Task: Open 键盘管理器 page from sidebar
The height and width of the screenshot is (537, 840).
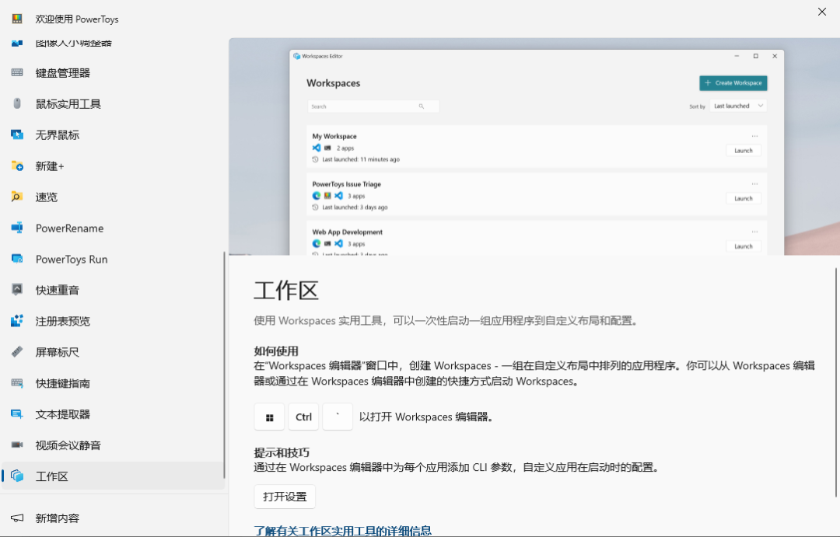Action: [x=113, y=73]
